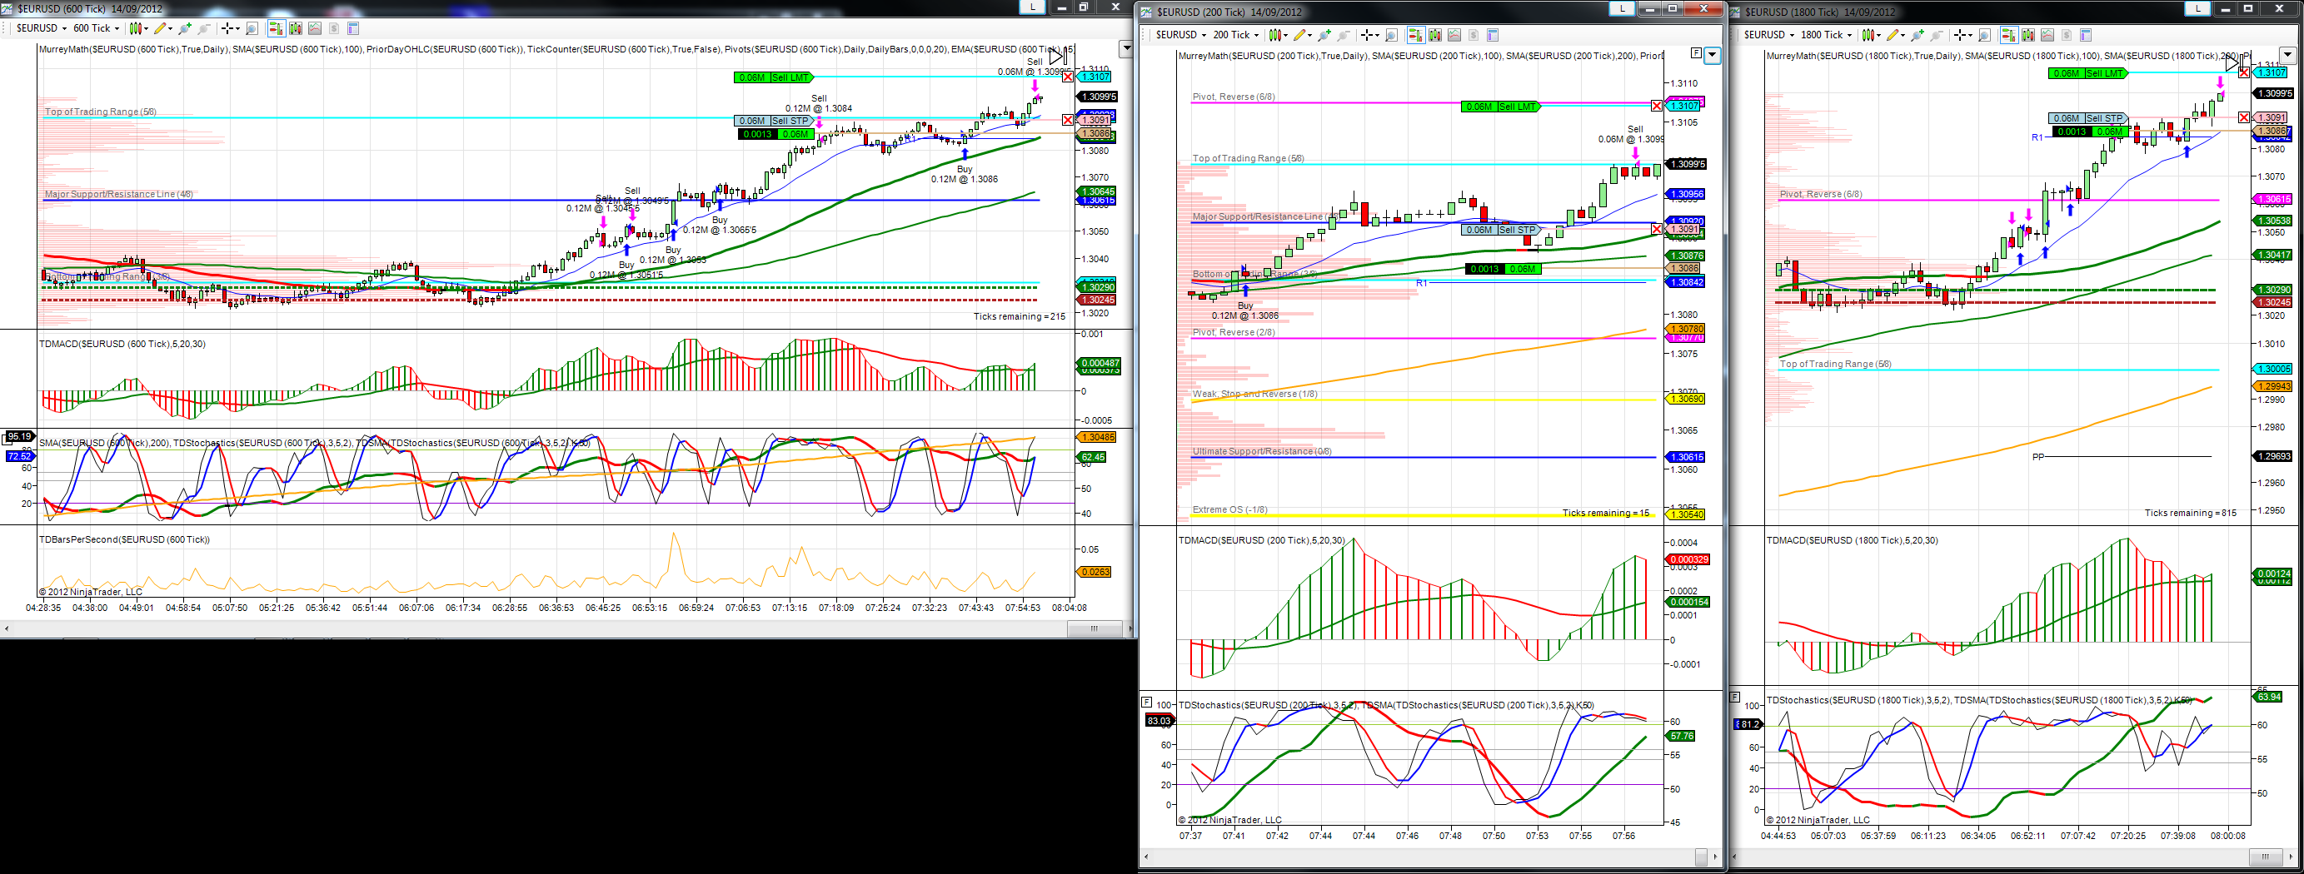Cancel the Sell STP order in 1800 Tick chart
The width and height of the screenshot is (2304, 874).
coord(2243,117)
